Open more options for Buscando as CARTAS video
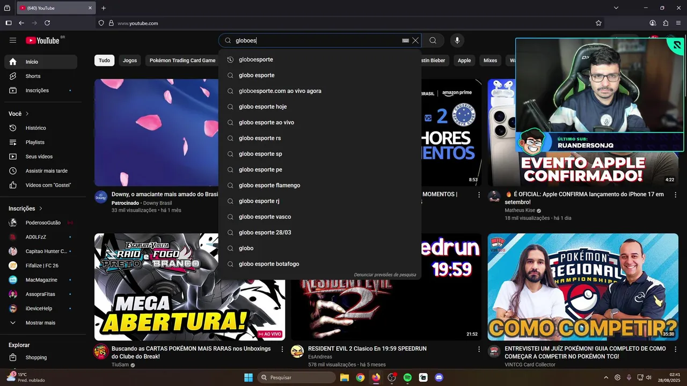This screenshot has width=687, height=386. click(x=282, y=349)
